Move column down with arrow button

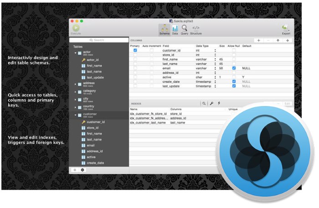[287, 41]
